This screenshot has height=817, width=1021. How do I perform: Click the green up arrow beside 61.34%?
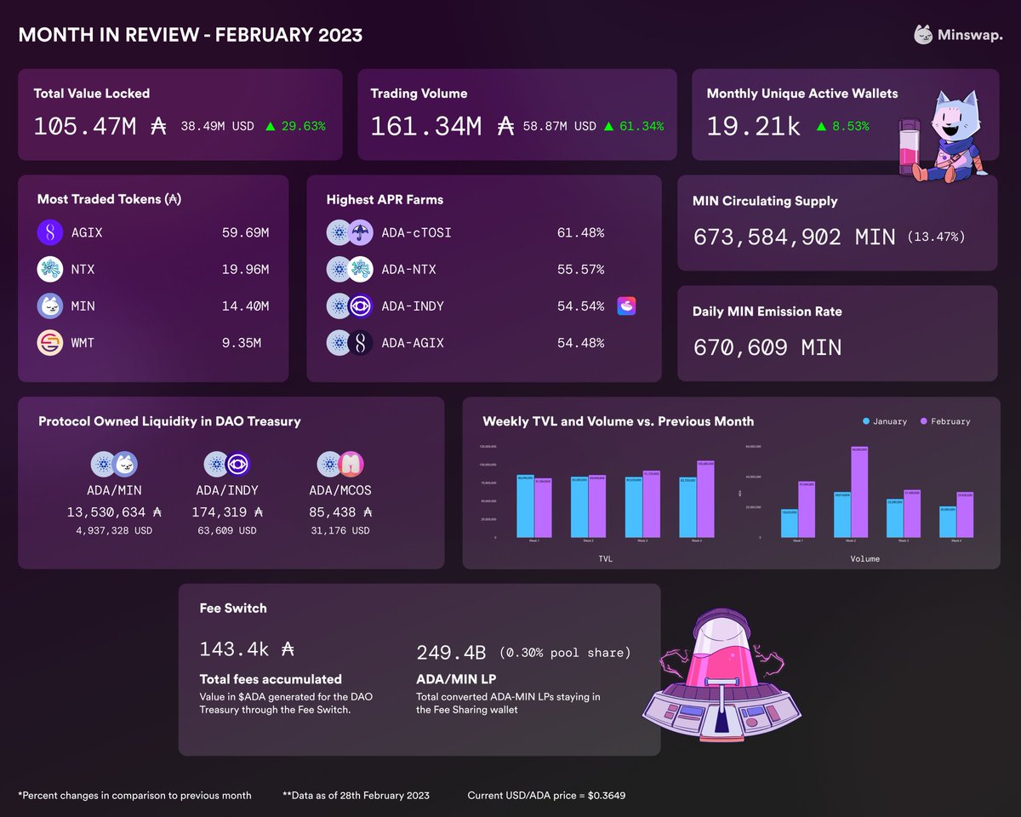(608, 126)
